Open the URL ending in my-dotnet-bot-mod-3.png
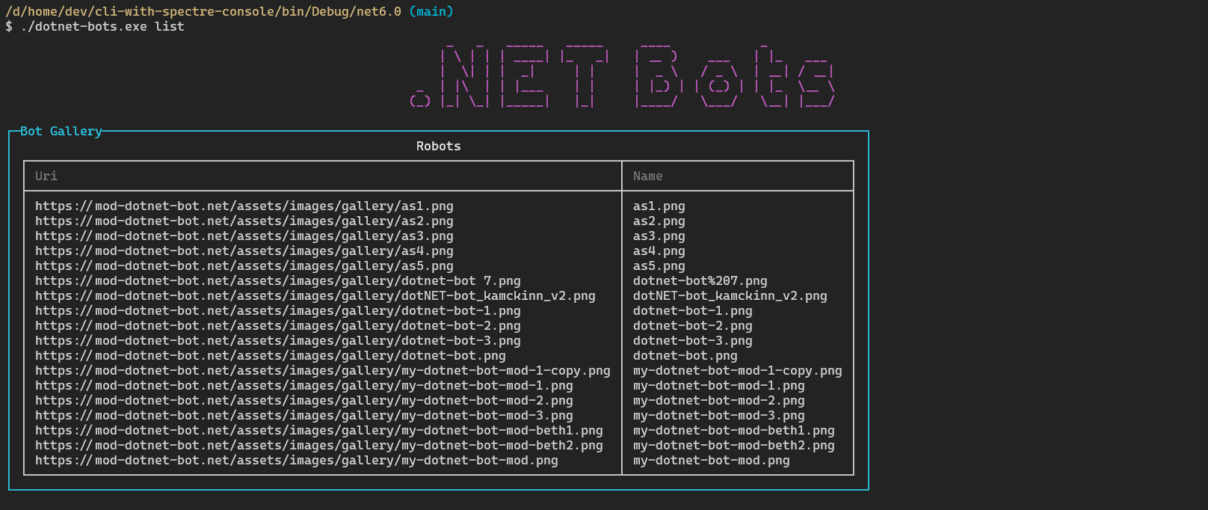 pyautogui.click(x=304, y=415)
